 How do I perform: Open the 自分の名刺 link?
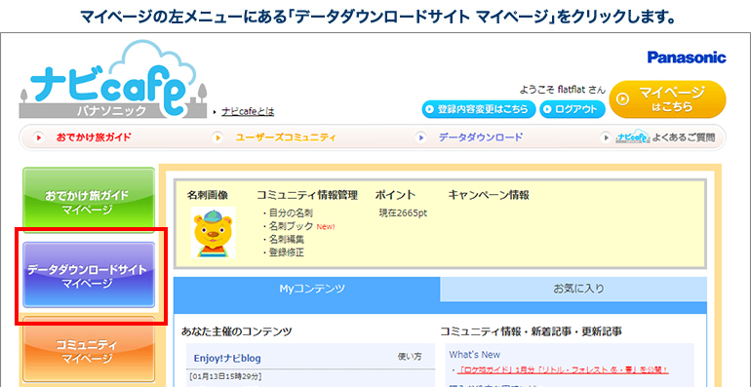pos(291,213)
